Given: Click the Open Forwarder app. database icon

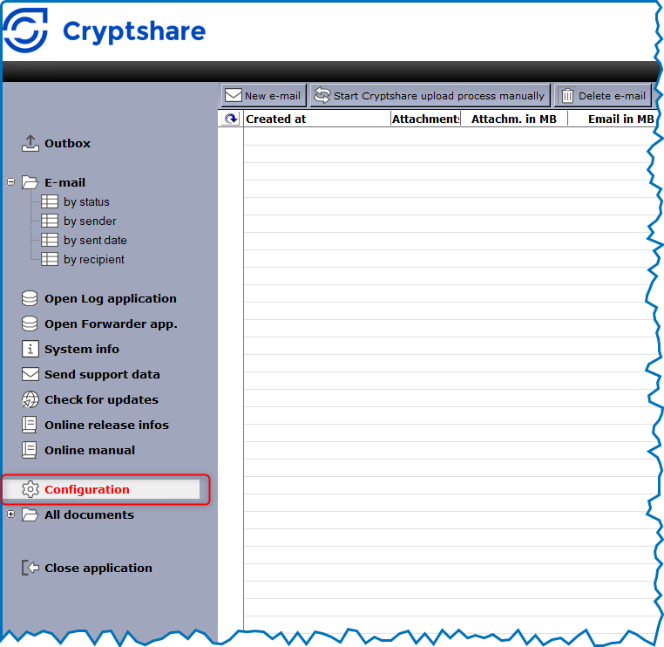Looking at the screenshot, I should (x=30, y=323).
